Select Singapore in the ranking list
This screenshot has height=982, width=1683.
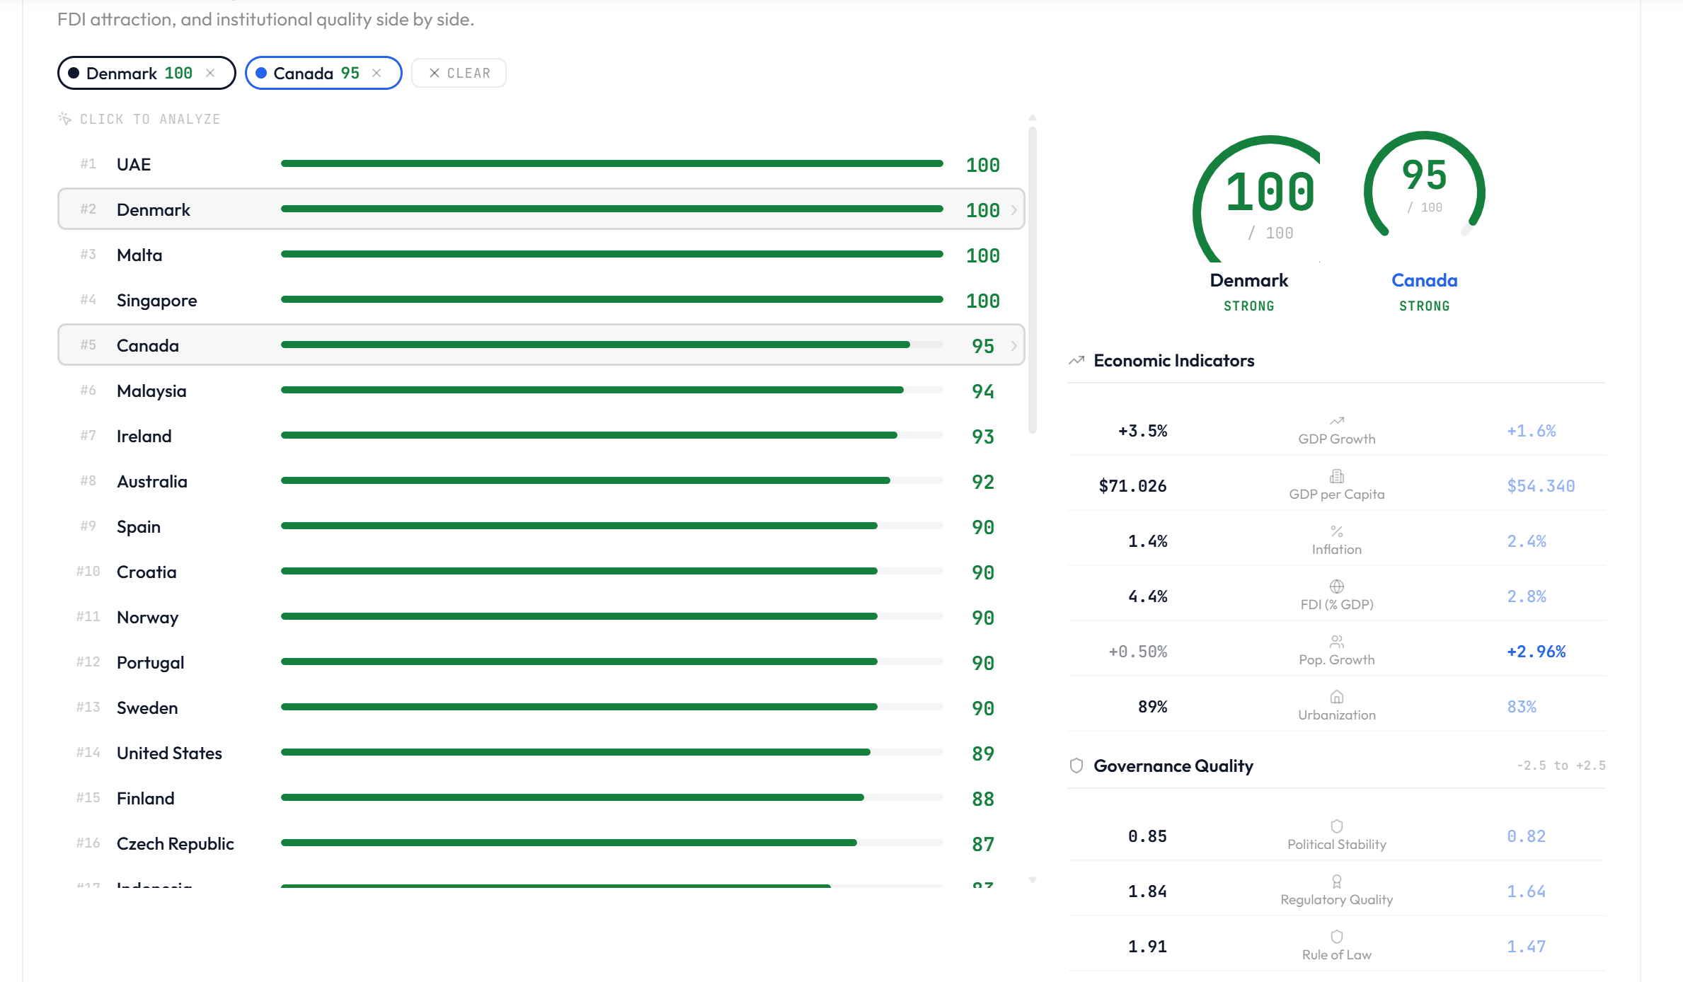(x=156, y=301)
